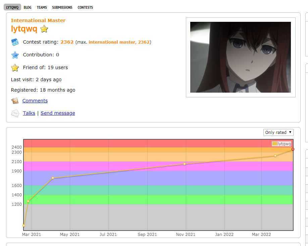Screen dimensions: 308x246
Task: Click the yellow Friend of star icon
Action: (15, 67)
